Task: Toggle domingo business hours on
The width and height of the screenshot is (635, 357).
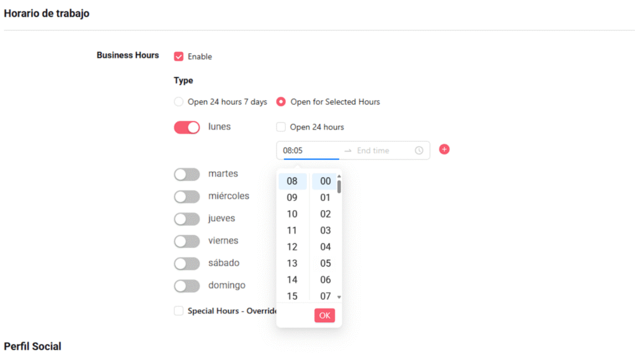Action: (187, 286)
